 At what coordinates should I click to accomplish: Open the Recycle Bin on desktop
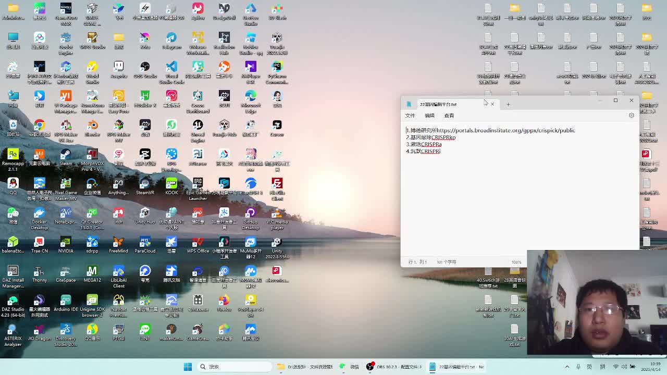tap(13, 128)
